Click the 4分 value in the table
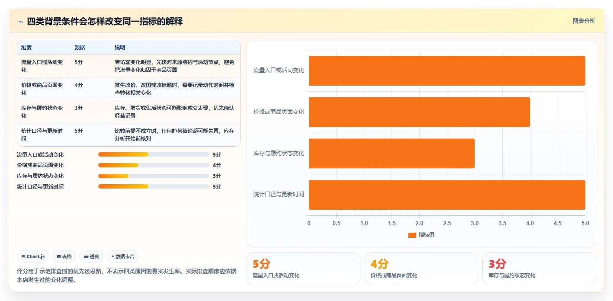 tap(78, 85)
